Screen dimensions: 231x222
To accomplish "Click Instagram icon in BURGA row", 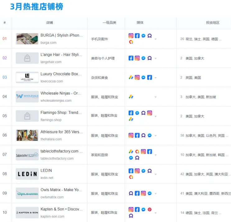I will [131, 36].
